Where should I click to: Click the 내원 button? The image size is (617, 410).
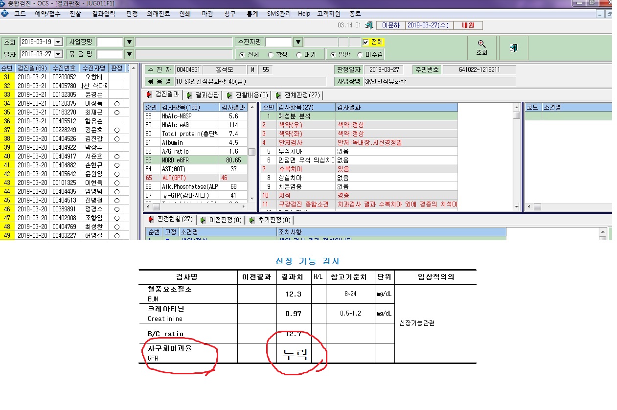click(x=468, y=25)
